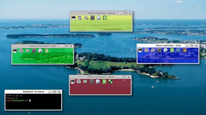Launch the disk search icon in carol launcher
This screenshot has height=115, width=206.
coord(28,51)
